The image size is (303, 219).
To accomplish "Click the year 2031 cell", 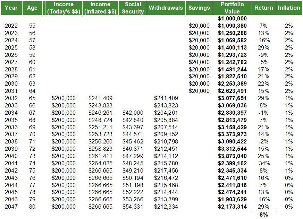I will [11, 91].
